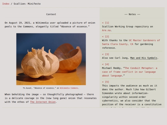
Task: Follow The Internet Onion link
Action: (43, 102)
